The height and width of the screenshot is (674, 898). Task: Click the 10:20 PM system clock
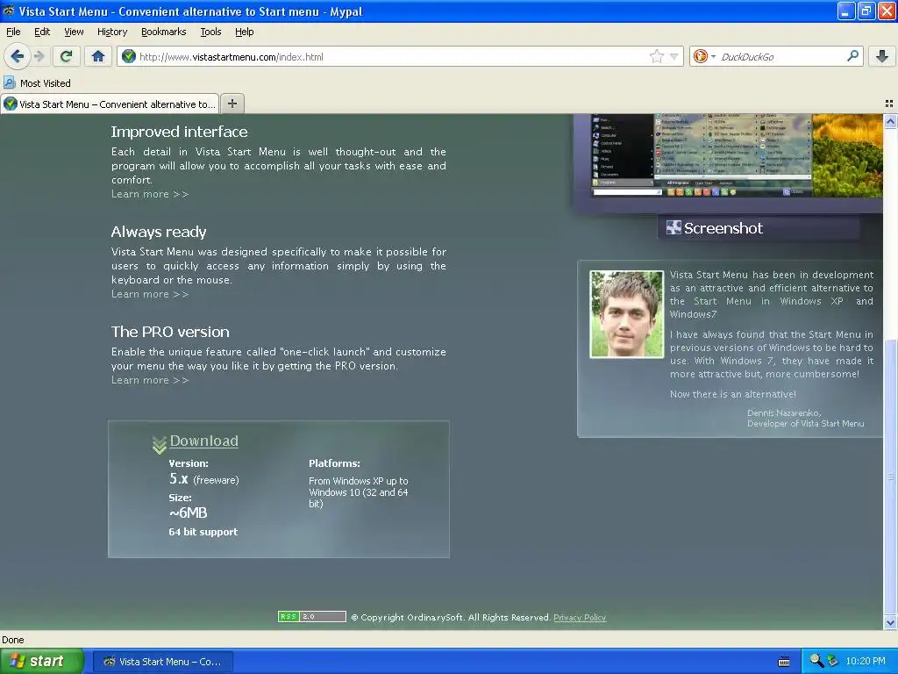866,661
